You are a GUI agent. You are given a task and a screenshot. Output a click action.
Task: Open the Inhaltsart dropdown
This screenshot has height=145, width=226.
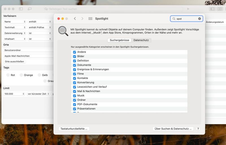[15, 39]
